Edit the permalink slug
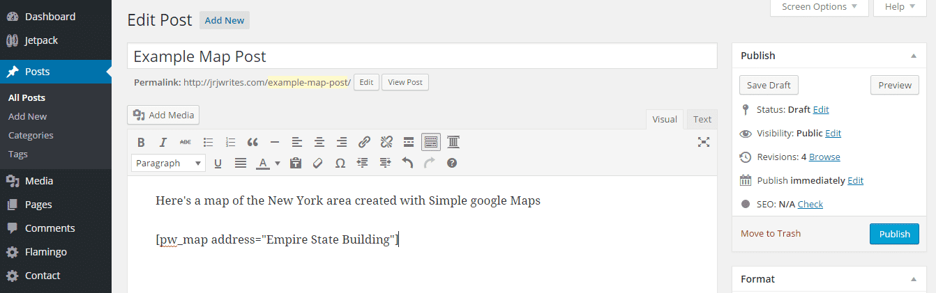 click(366, 82)
